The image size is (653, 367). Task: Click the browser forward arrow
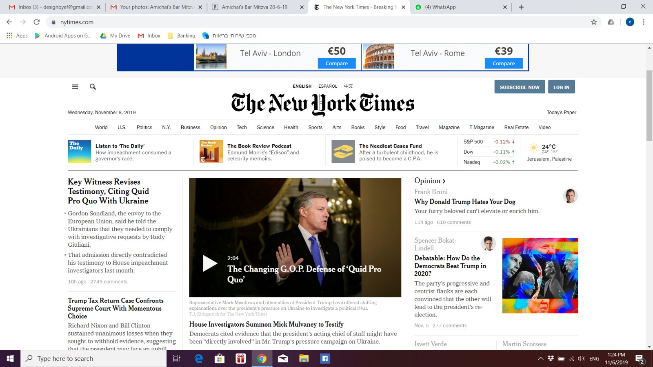[x=23, y=22]
